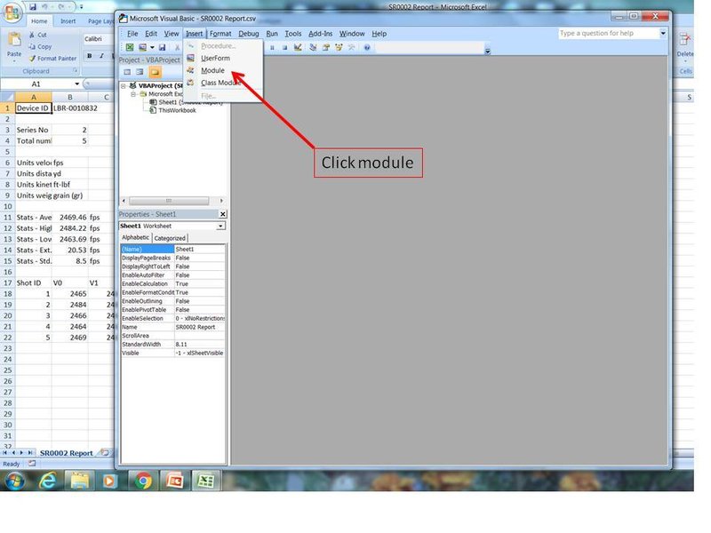Open the Debug menu in Visual Basic
The image size is (711, 533).
249,34
